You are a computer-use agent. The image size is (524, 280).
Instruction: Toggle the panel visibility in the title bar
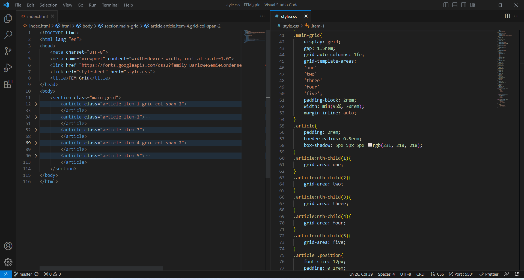coord(455,5)
